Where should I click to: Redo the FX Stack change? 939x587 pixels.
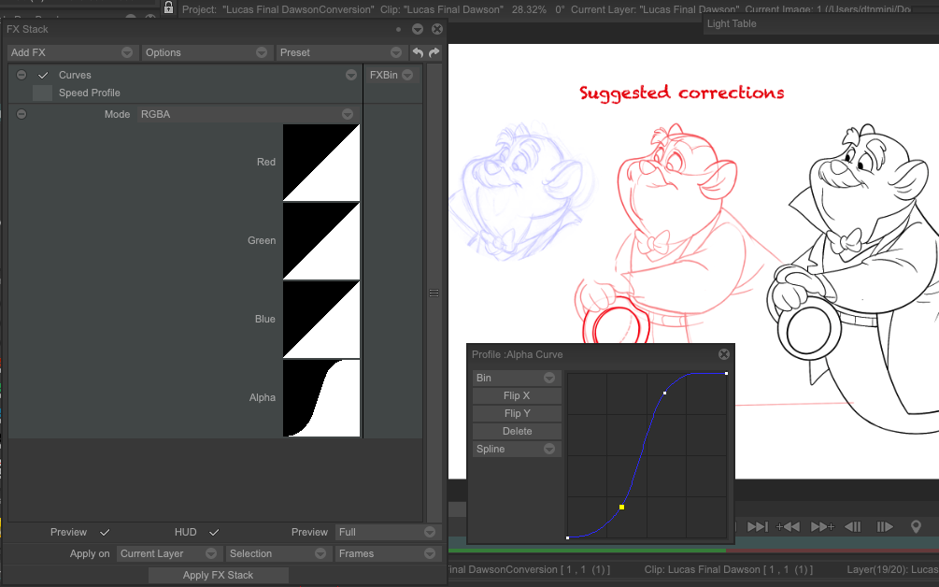coord(434,52)
